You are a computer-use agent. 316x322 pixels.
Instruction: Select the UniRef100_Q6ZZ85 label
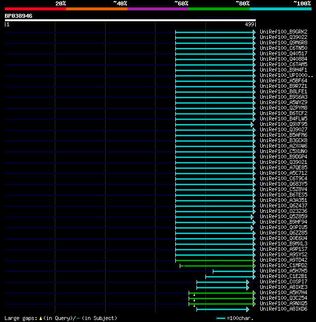[x=283, y=233]
